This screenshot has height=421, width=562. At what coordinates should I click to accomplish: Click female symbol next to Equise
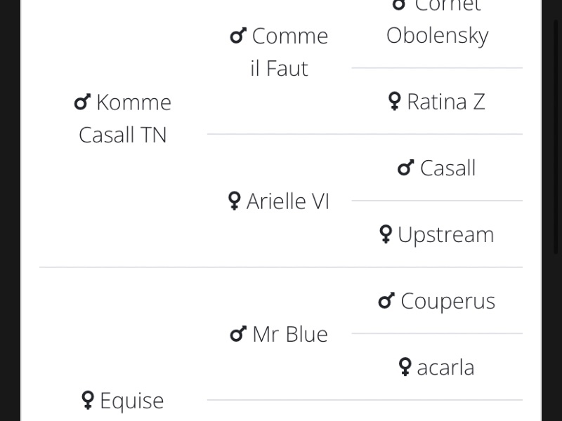coord(88,400)
